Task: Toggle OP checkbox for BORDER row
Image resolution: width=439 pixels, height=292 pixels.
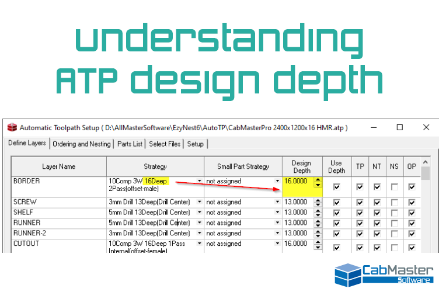Action: (x=412, y=187)
